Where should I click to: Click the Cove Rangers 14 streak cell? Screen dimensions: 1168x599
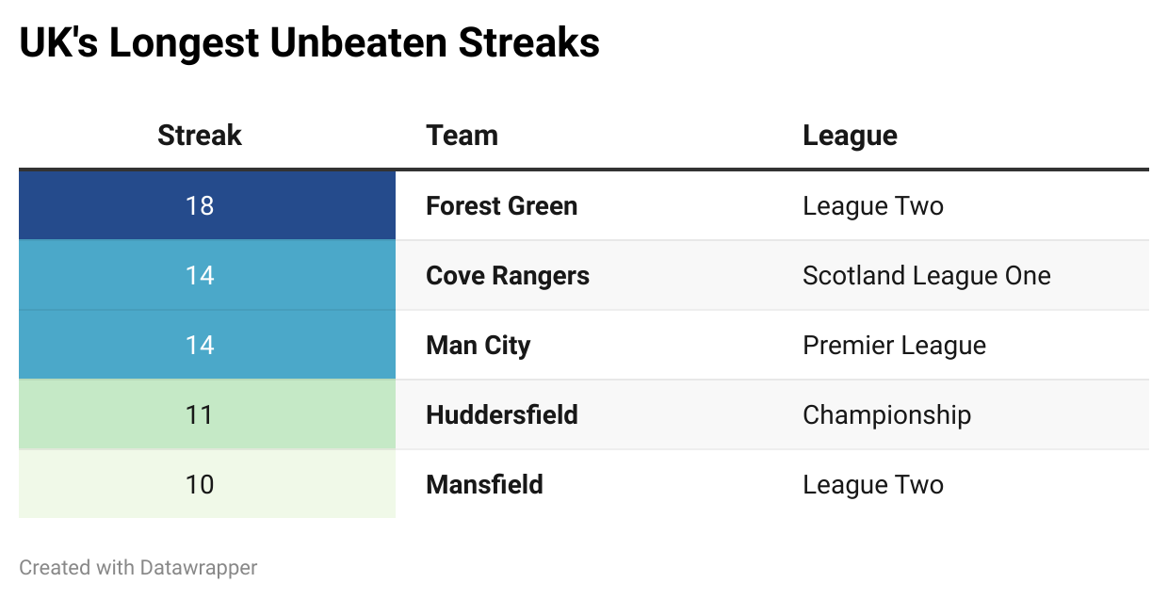click(207, 275)
